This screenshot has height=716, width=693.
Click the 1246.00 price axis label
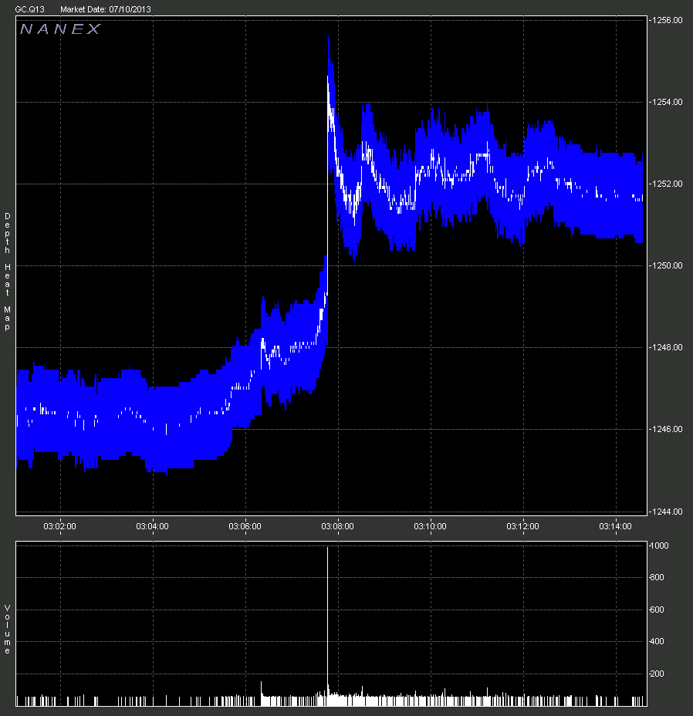(x=666, y=429)
